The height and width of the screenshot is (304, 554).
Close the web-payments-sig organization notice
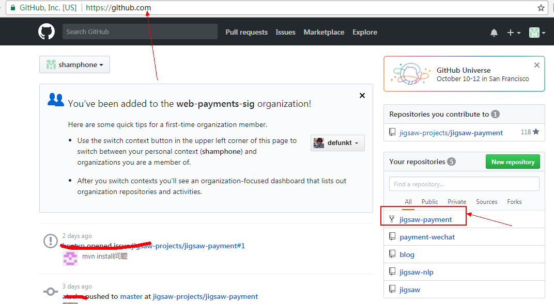click(362, 95)
